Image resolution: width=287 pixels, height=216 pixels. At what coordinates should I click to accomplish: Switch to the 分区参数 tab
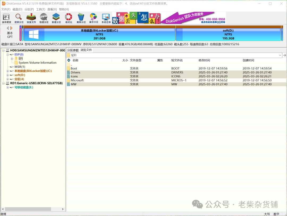coord(73,50)
